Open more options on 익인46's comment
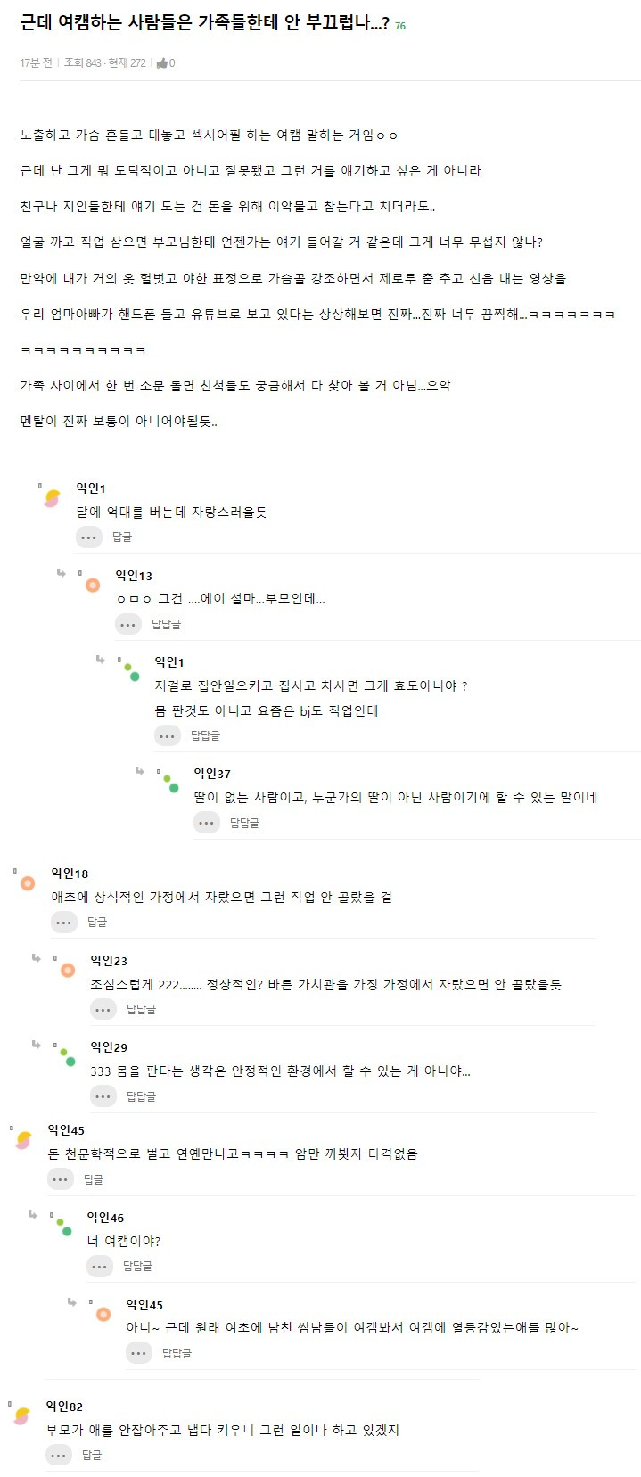The height and width of the screenshot is (1477, 641). (100, 1266)
